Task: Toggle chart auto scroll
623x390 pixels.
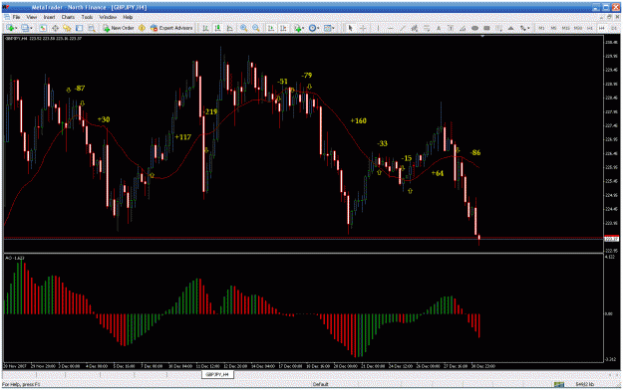Action: click(271, 28)
